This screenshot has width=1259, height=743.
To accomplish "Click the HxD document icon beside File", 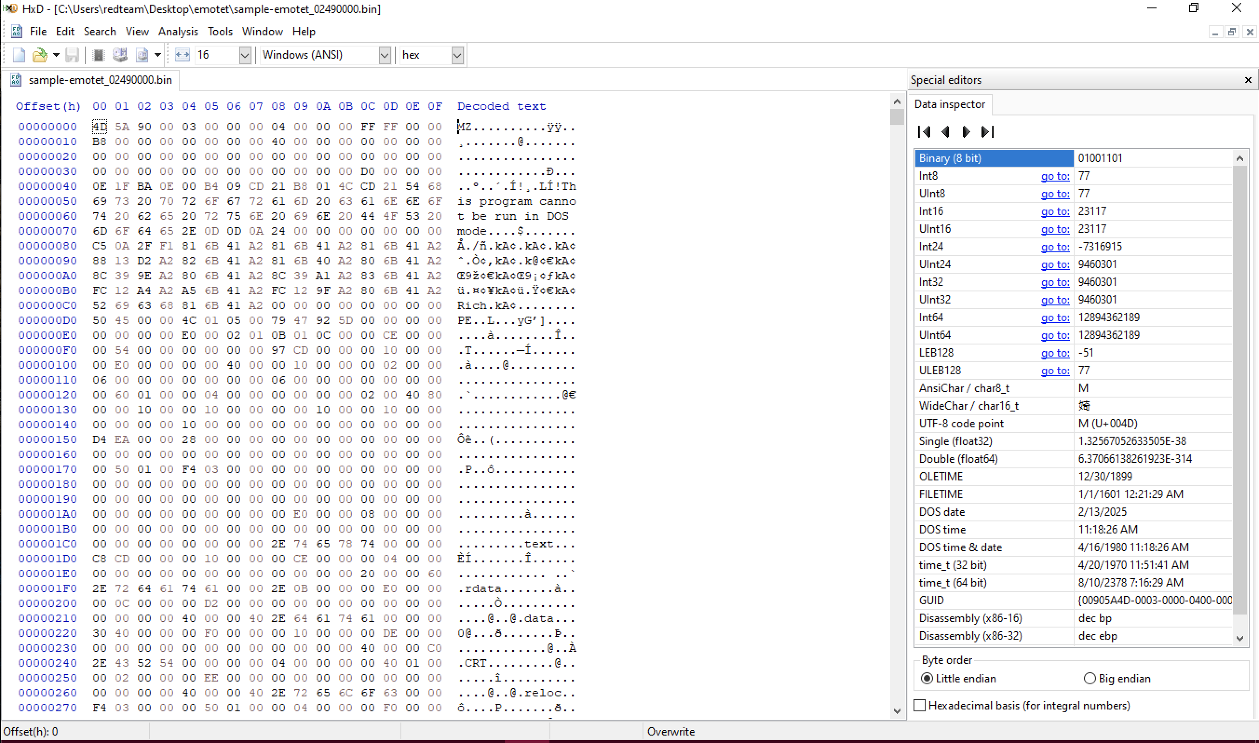I will pos(16,32).
